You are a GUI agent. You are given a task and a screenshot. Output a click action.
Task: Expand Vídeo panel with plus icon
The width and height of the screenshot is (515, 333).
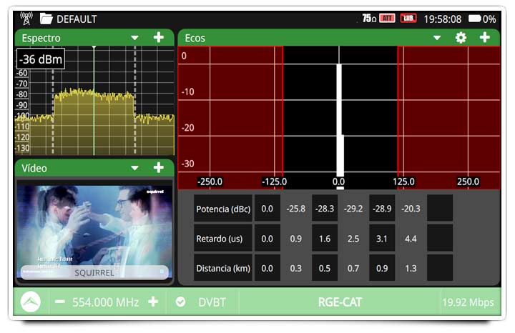159,168
